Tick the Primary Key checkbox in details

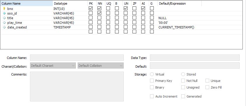tap(152, 81)
